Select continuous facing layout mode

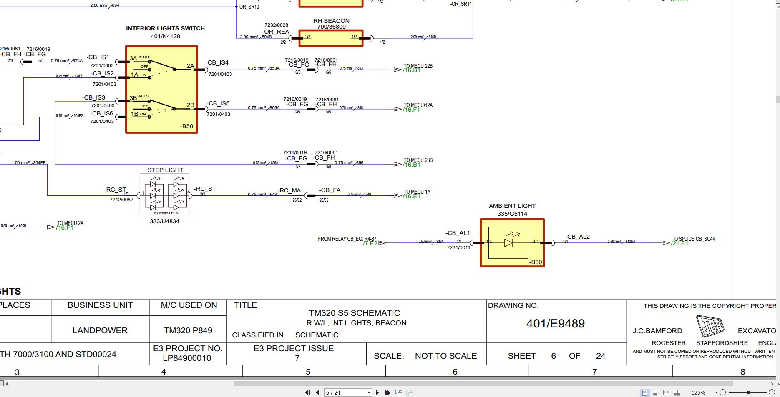point(677,392)
